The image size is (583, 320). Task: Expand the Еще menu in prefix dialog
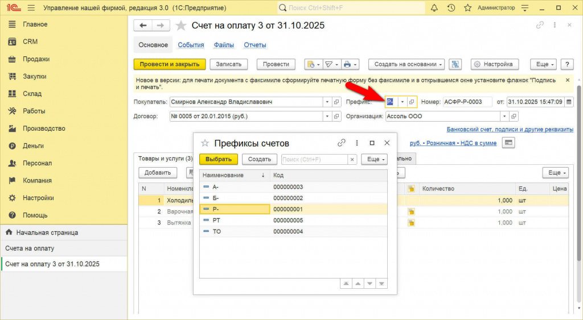tap(376, 159)
